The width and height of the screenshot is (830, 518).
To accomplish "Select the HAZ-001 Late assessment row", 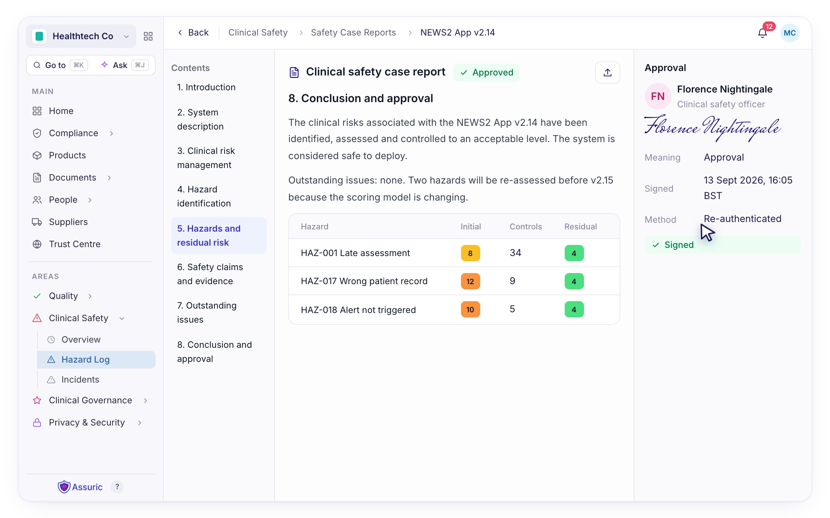I will coord(454,253).
